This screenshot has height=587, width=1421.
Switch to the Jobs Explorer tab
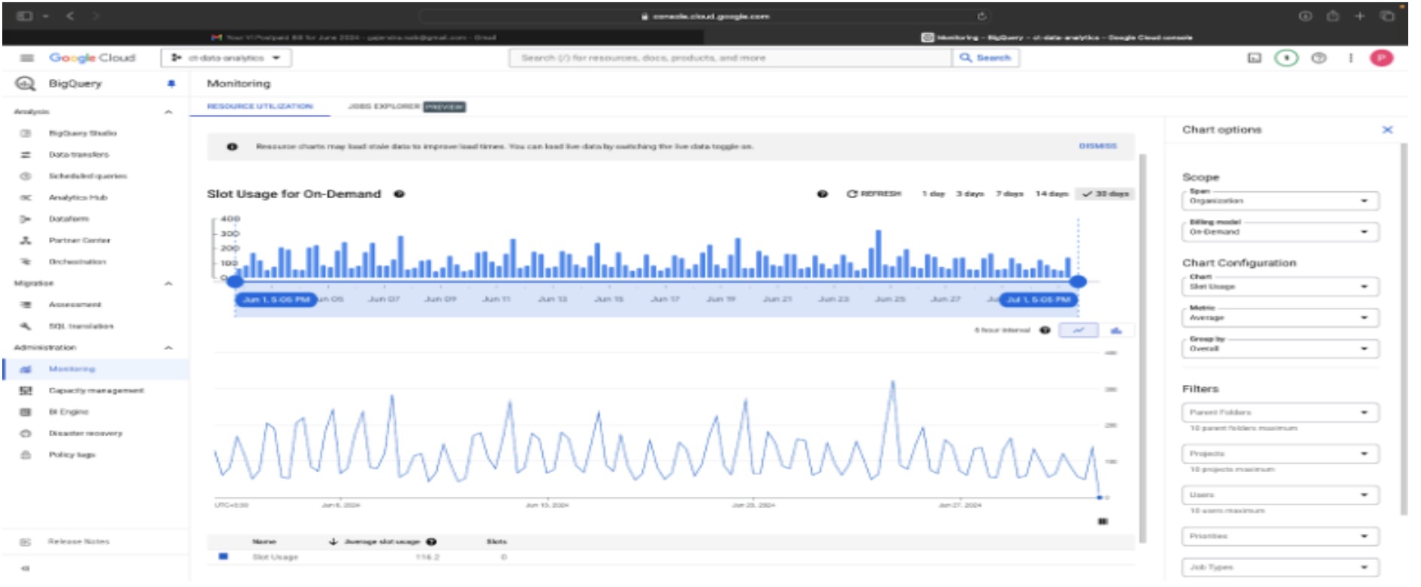pos(406,107)
